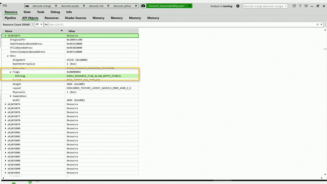Viewport: 327px width, 184px height.
Task: Click the heart icon in title bar
Action: coord(306,6)
